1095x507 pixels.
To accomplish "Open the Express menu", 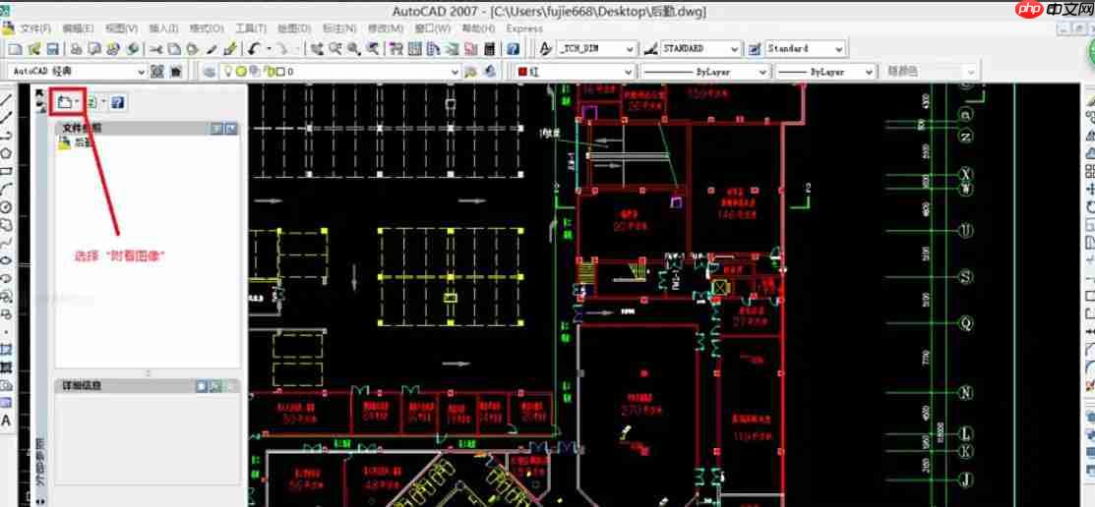I will [x=524, y=28].
